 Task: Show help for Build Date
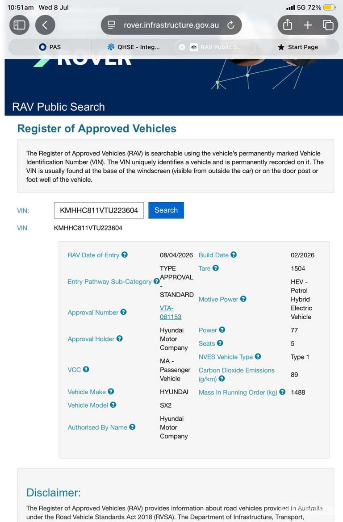pyautogui.click(x=234, y=255)
